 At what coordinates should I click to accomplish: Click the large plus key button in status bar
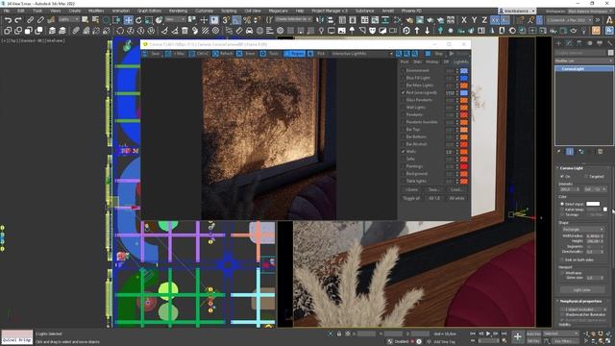tap(517, 336)
